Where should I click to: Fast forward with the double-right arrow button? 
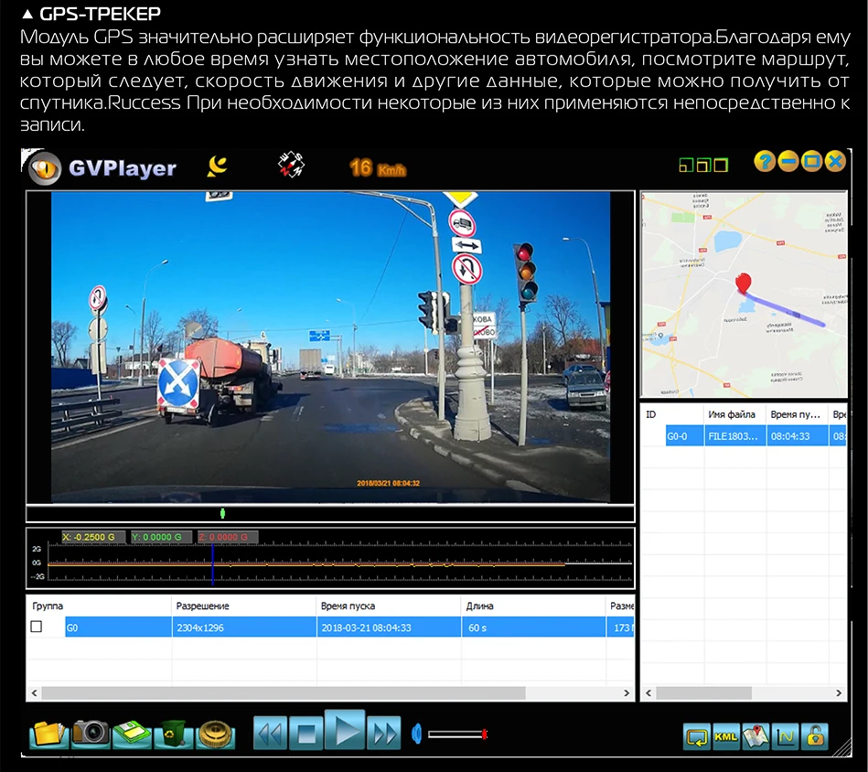383,734
